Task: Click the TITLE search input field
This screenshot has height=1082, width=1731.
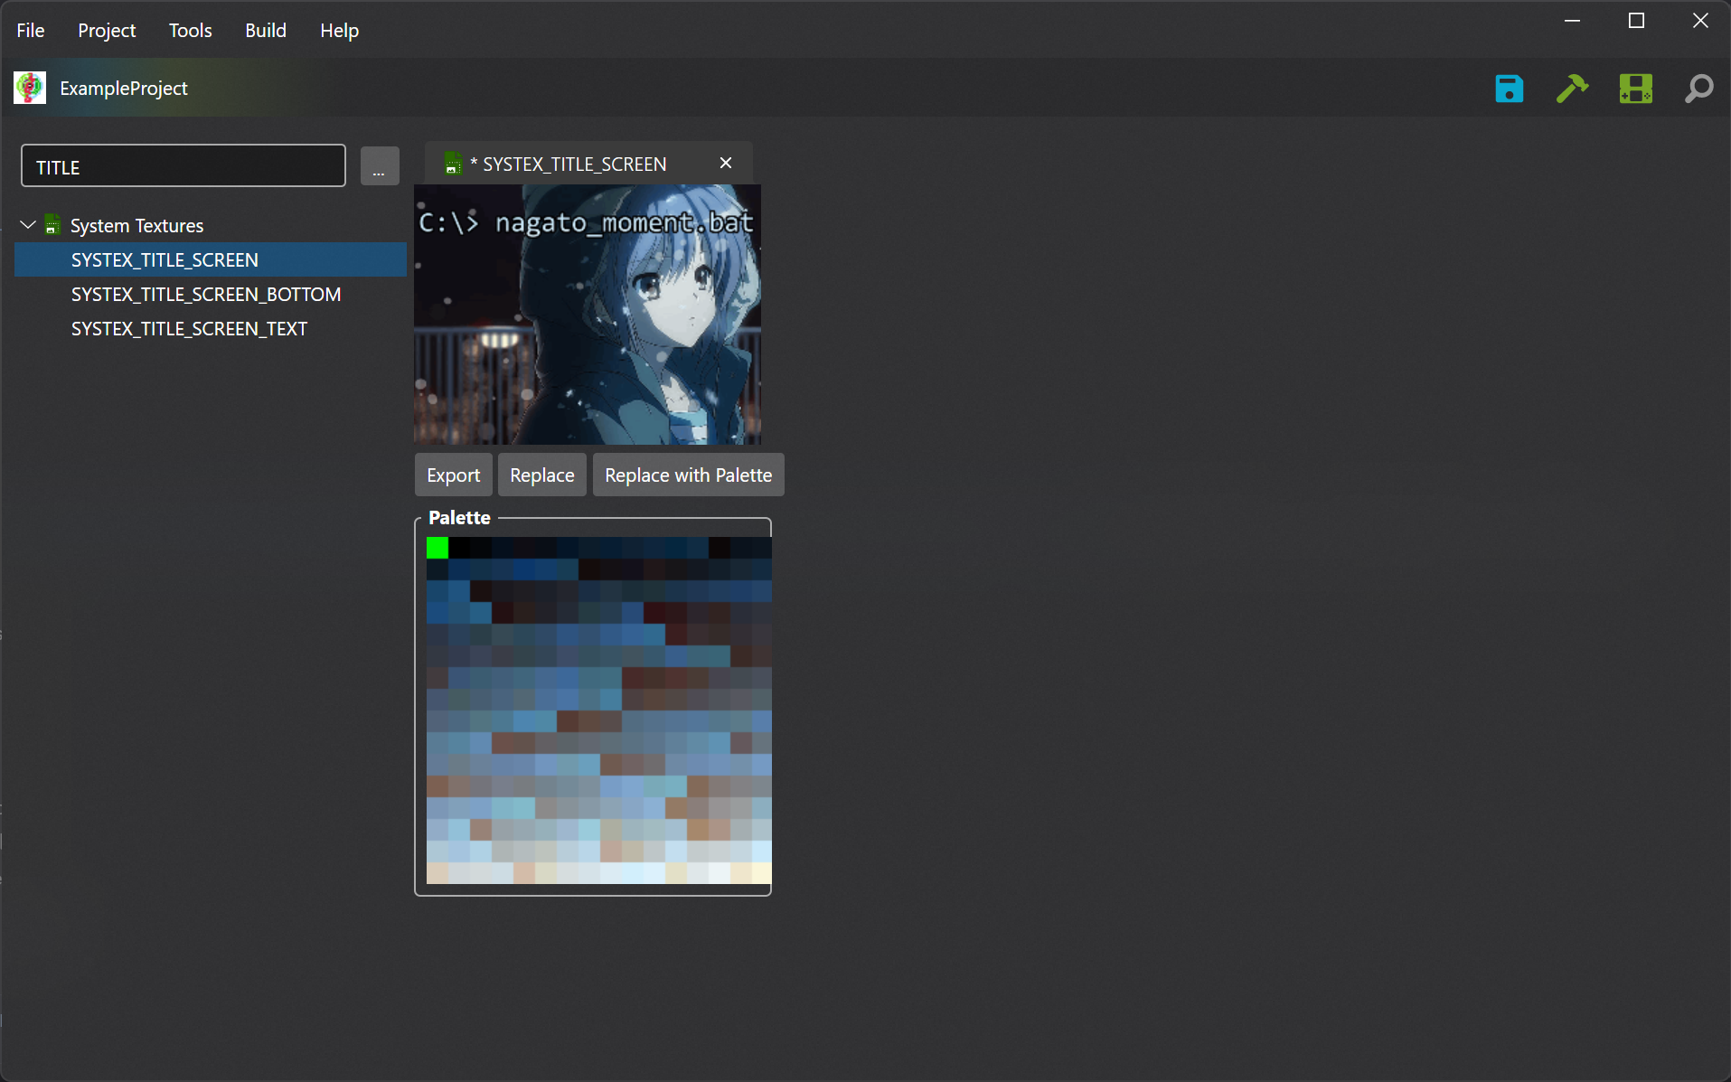Action: [x=183, y=166]
